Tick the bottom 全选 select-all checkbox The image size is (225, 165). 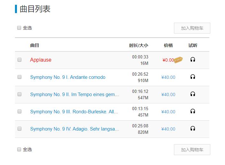(19, 149)
